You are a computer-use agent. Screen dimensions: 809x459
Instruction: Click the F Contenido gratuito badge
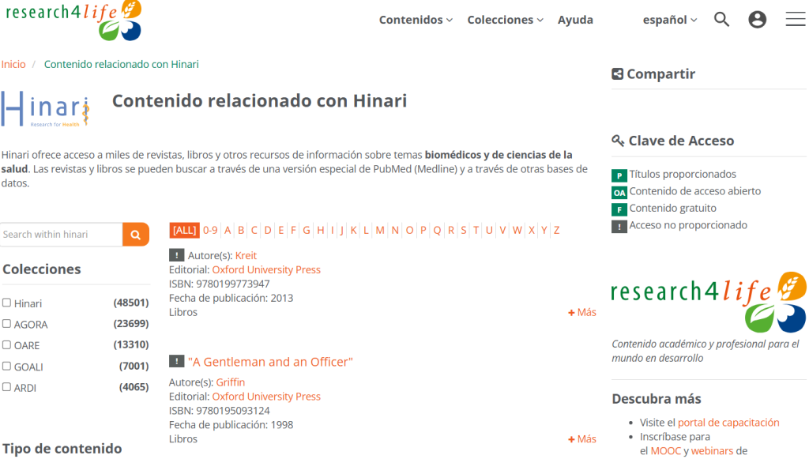click(619, 209)
